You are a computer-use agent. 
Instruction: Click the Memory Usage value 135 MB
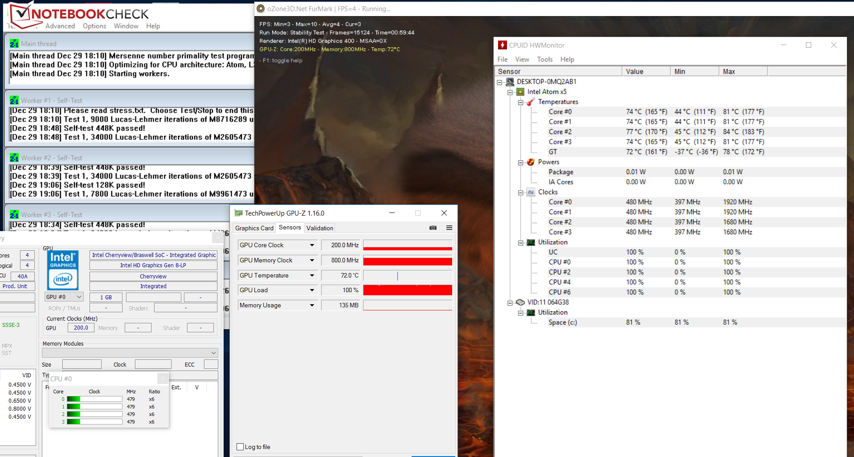341,305
